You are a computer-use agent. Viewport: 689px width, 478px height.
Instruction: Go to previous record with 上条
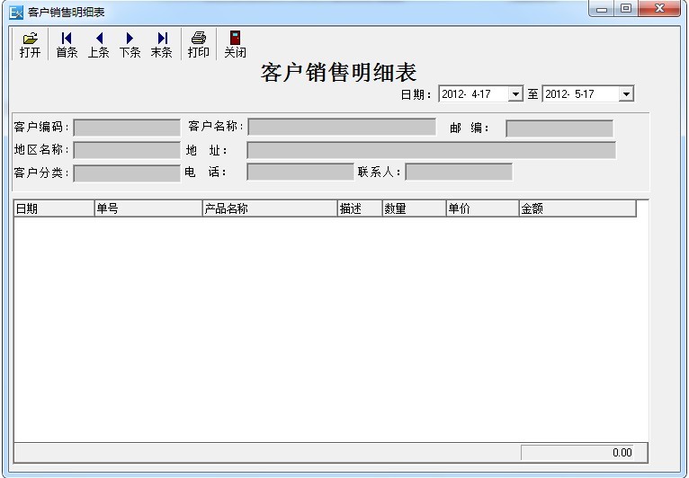pyautogui.click(x=98, y=44)
